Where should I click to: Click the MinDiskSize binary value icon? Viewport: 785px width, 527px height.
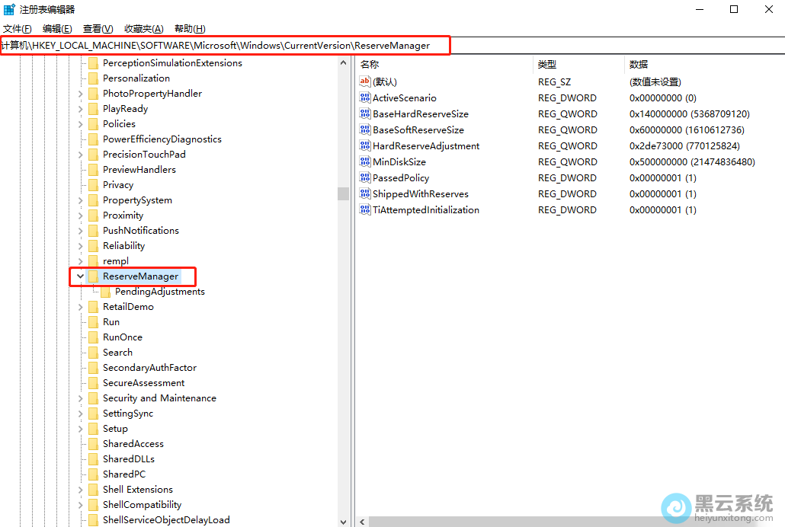pos(364,161)
